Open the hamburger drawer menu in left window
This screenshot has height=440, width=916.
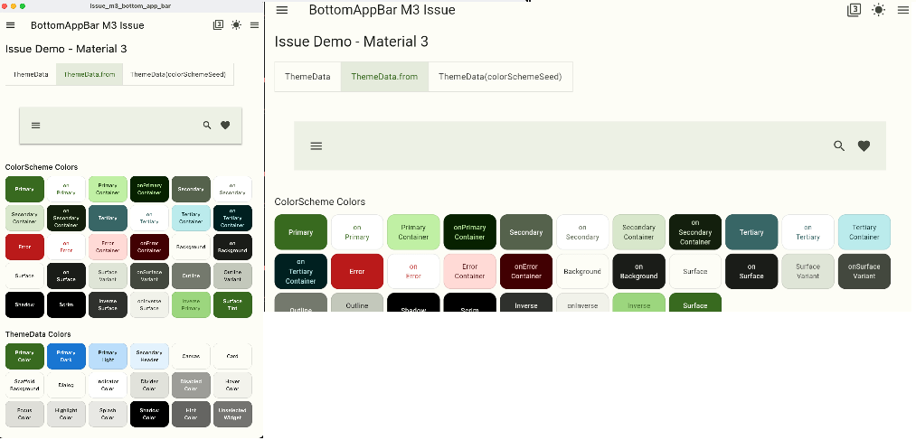11,25
